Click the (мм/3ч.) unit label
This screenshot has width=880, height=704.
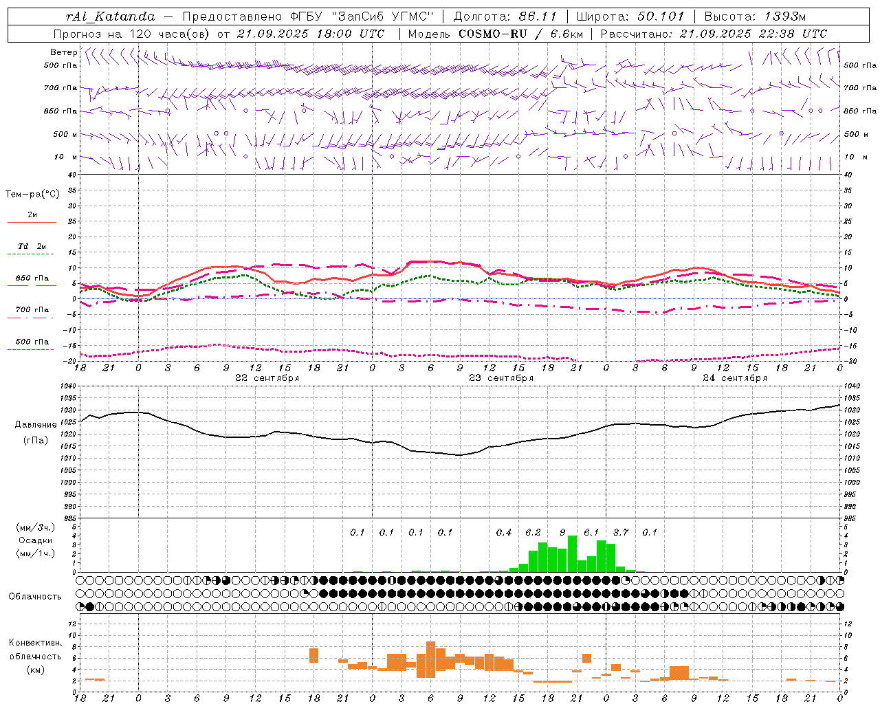click(x=35, y=527)
